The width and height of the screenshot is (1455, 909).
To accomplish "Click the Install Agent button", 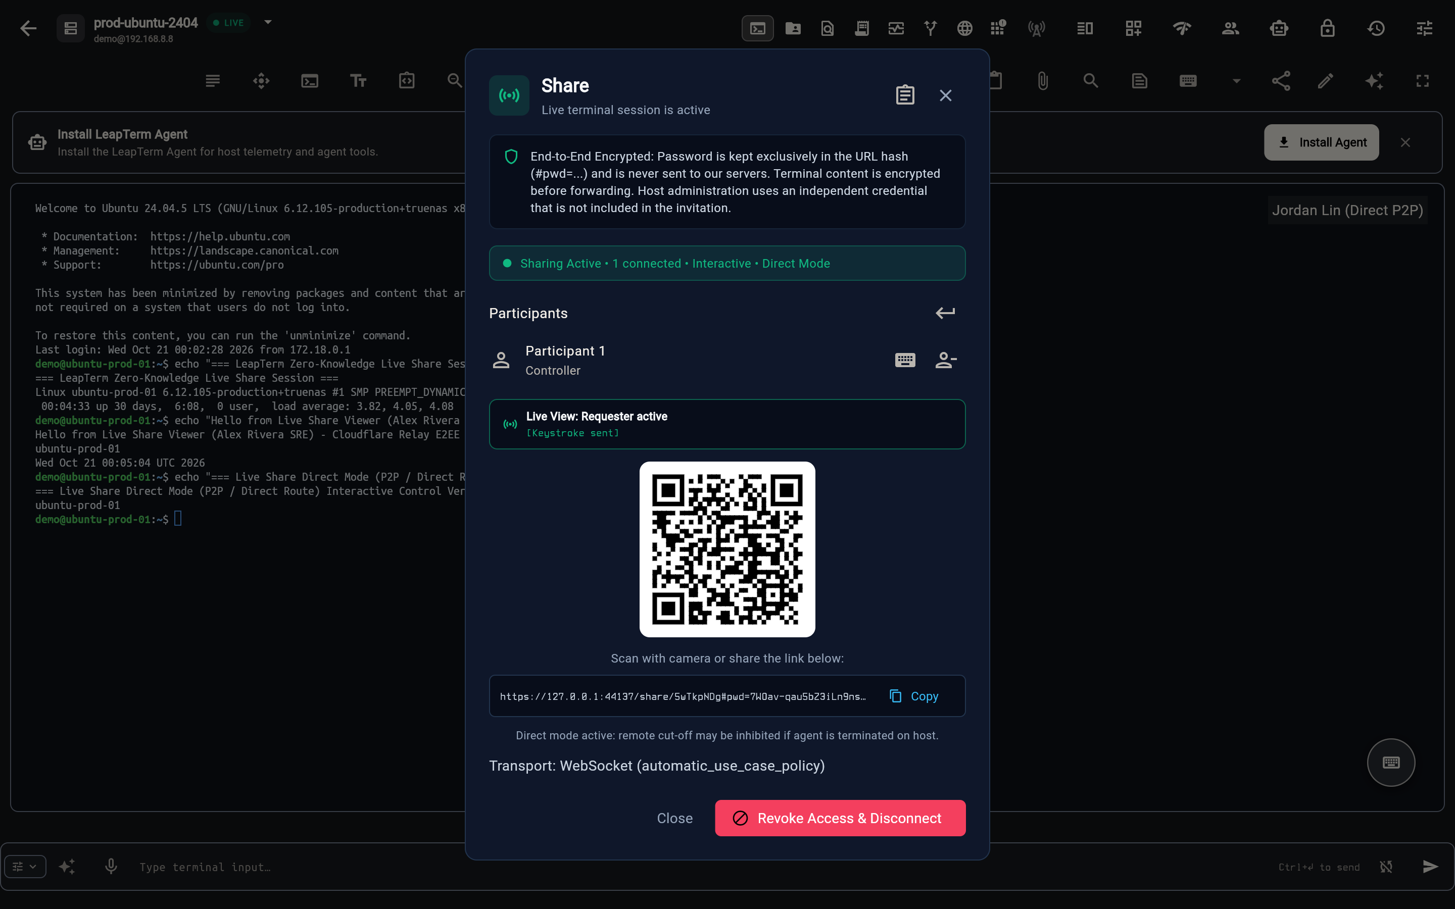I will point(1322,142).
